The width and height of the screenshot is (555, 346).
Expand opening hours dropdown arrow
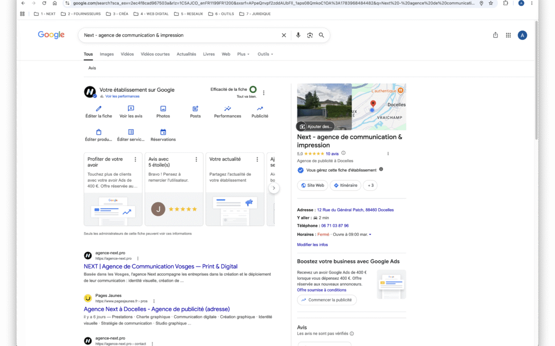tap(370, 234)
